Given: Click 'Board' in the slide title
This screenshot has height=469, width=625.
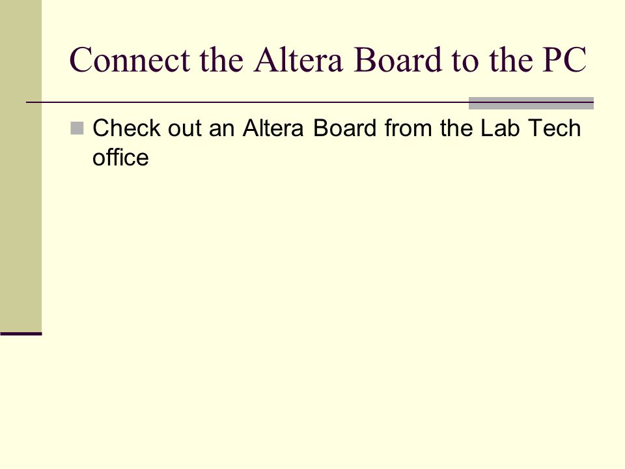Looking at the screenshot, I should coord(398,60).
